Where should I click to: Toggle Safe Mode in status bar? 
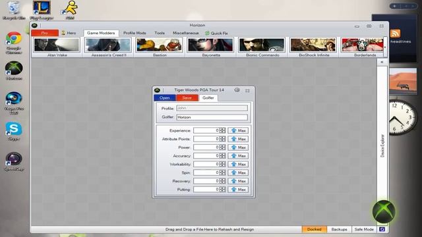click(x=364, y=229)
